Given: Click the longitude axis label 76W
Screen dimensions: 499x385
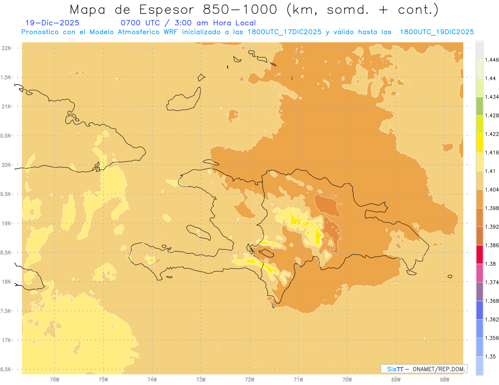Looking at the screenshot, I should 54,379.
